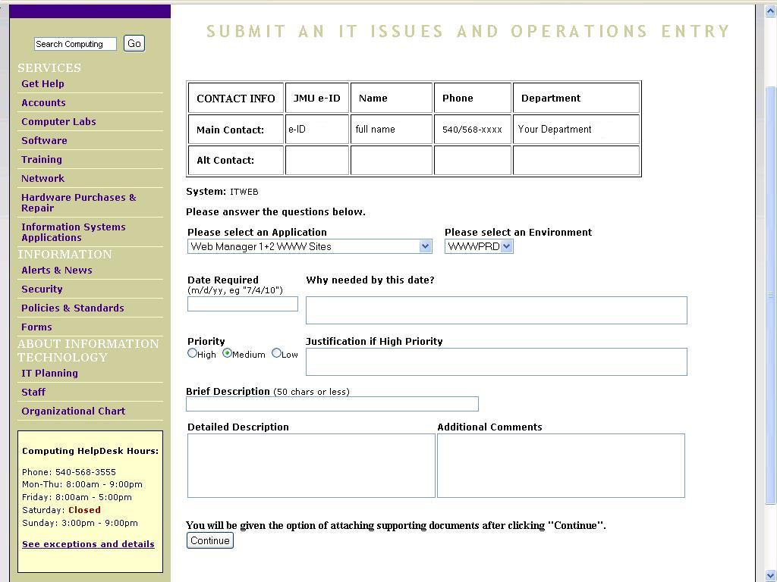Click the Detailed Description text area
The height and width of the screenshot is (582, 777).
tap(311, 466)
